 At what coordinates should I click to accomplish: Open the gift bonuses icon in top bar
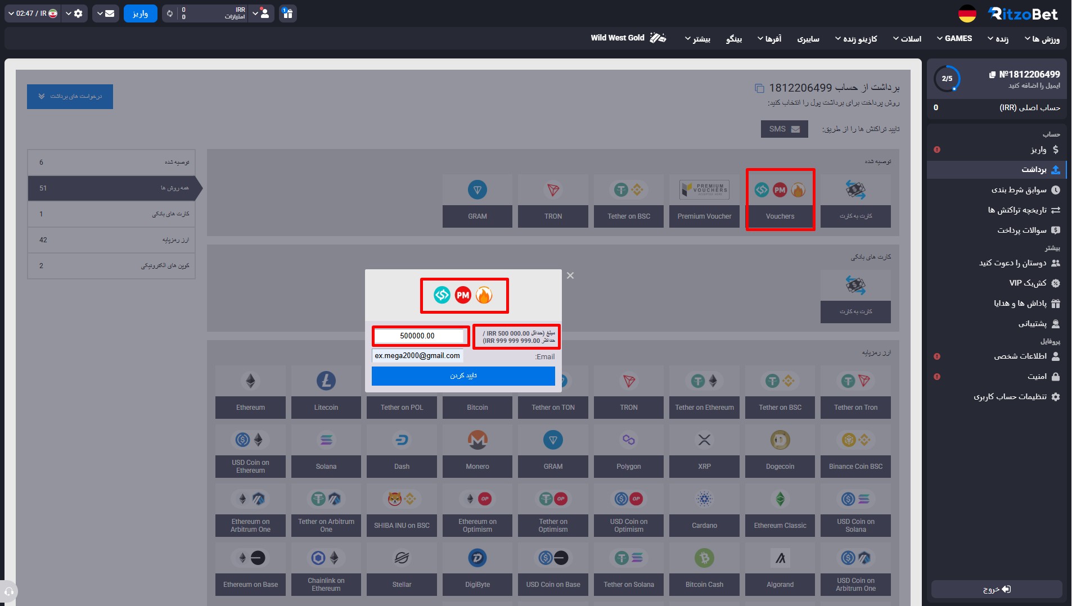click(x=287, y=13)
